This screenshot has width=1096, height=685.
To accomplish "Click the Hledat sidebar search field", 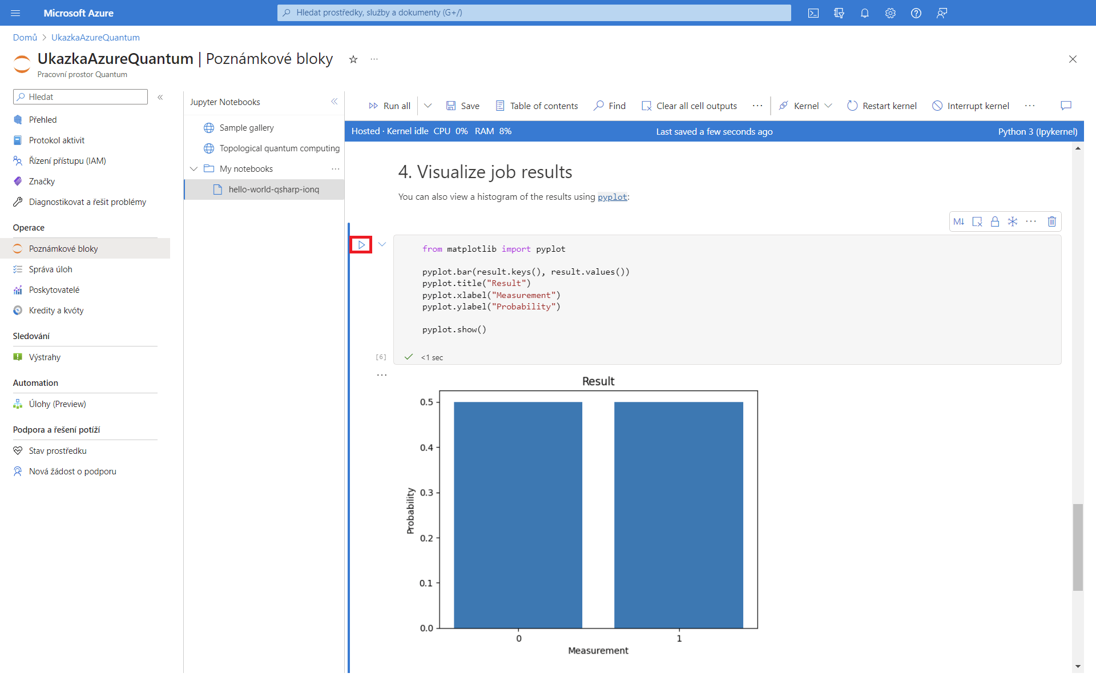I will [x=80, y=97].
